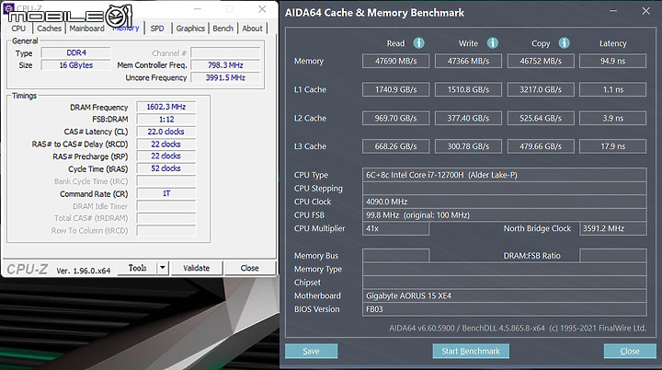The height and width of the screenshot is (370, 662).
Task: Click Memory Write value 47366 MB/s
Action: pyautogui.click(x=468, y=61)
